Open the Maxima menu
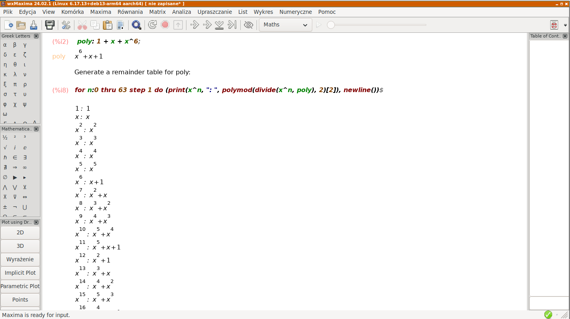 tap(101, 12)
